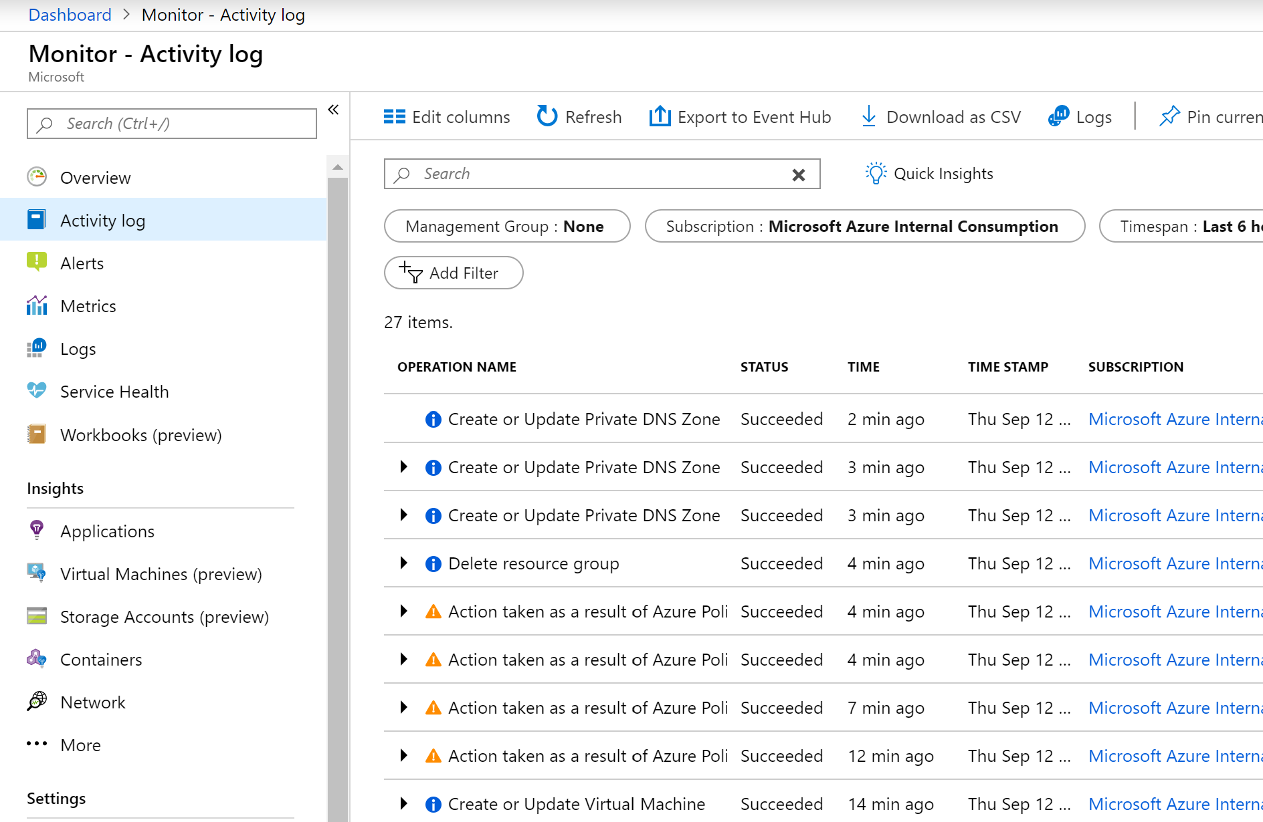Collapse the left navigation pane

[333, 110]
